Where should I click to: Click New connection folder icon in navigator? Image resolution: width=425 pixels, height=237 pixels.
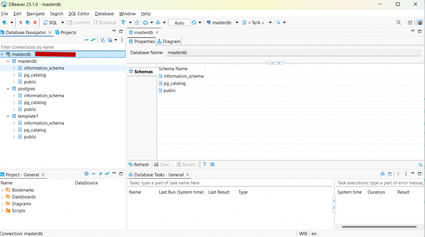point(102,40)
